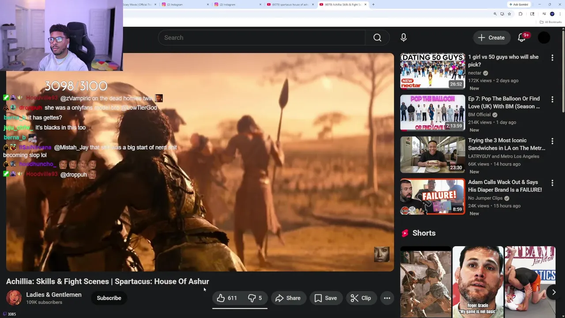
Task: Open a new browser tab with plus
Action: 373,4
